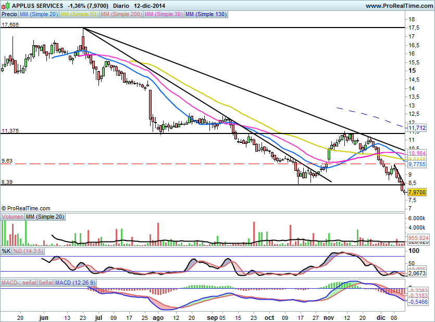Click the 11,712 moving average price tag
The height and width of the screenshot is (322, 435).
[417, 128]
